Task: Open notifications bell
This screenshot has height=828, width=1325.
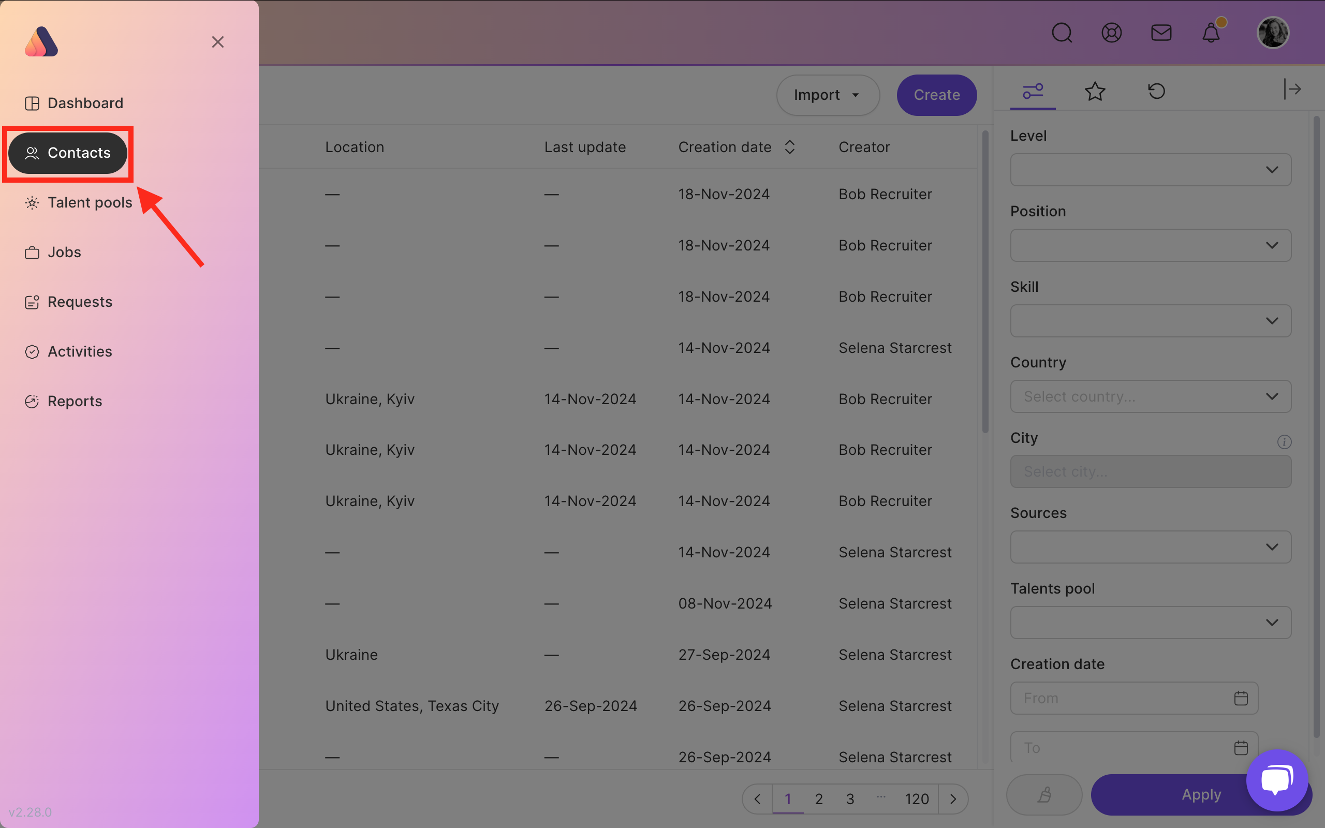Action: click(x=1211, y=33)
